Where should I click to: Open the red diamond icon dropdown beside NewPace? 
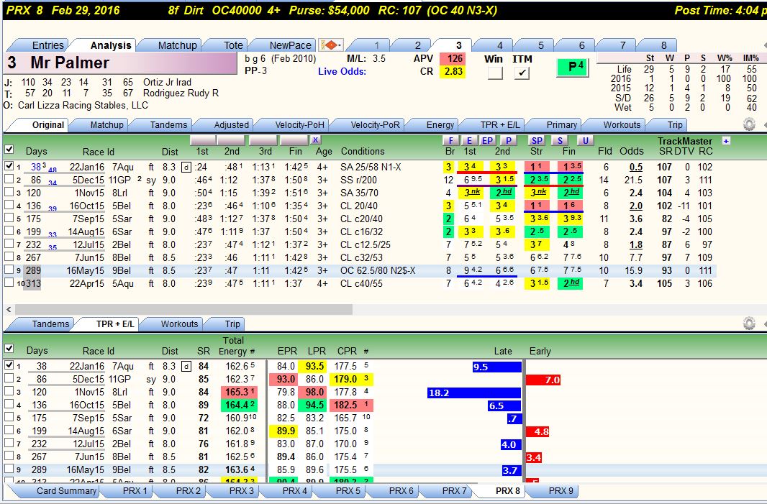331,45
